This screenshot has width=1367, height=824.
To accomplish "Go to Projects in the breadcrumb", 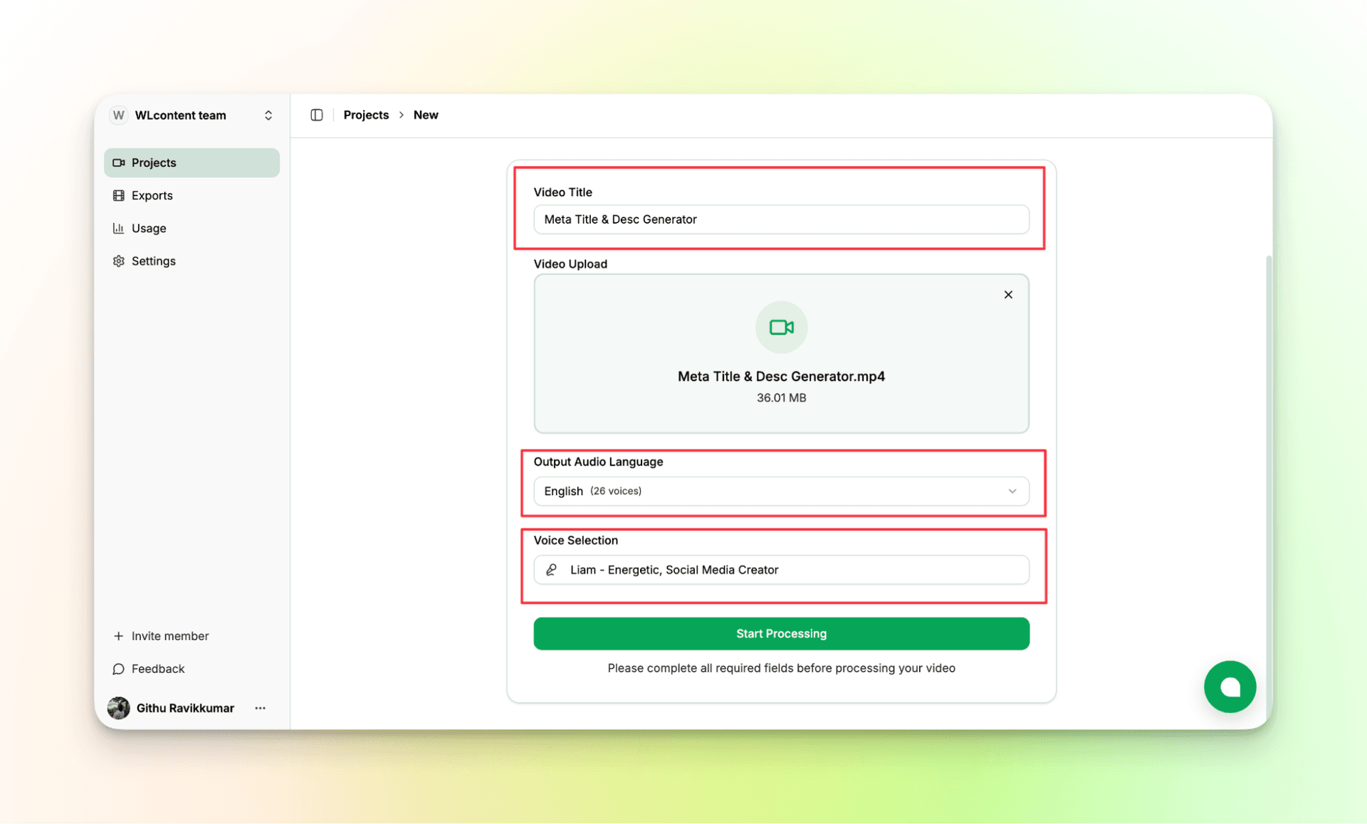I will (x=366, y=115).
